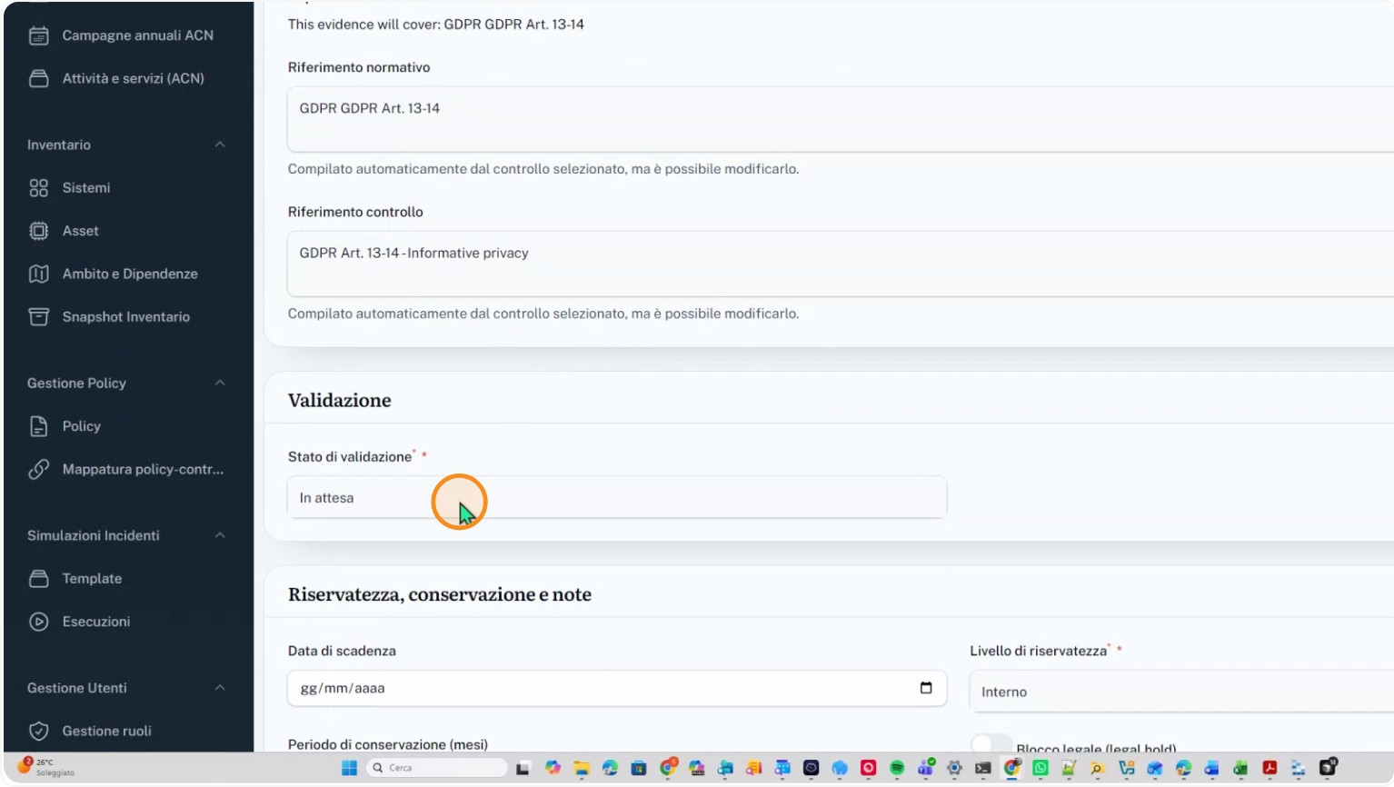Open the Esecuzioni play icon
This screenshot has width=1394, height=787.
click(38, 622)
